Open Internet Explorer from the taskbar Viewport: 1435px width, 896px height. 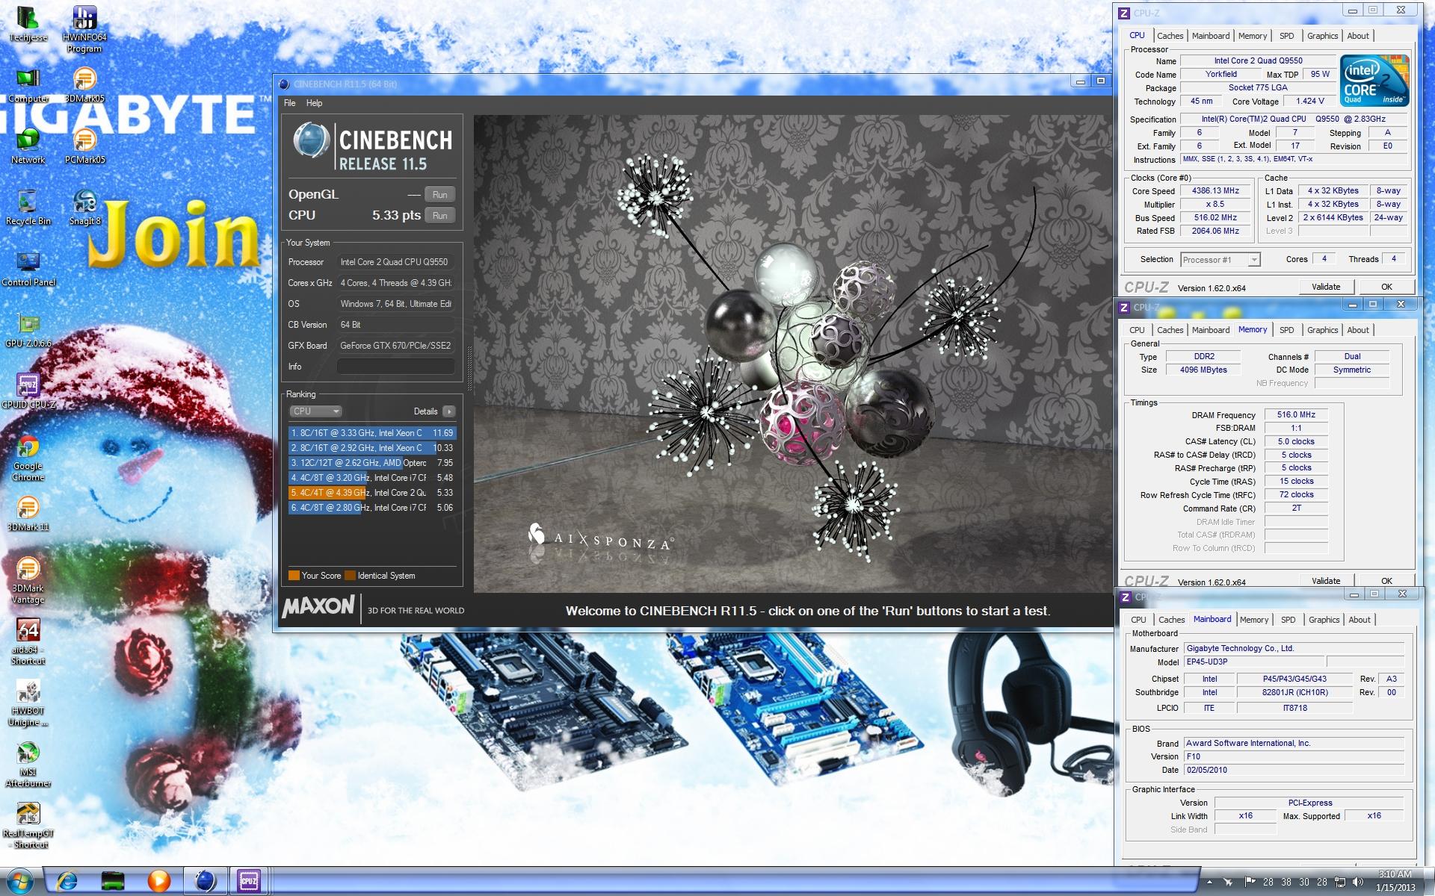[x=67, y=881]
